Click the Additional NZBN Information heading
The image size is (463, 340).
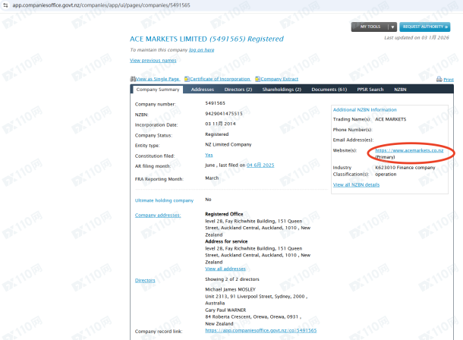click(364, 110)
